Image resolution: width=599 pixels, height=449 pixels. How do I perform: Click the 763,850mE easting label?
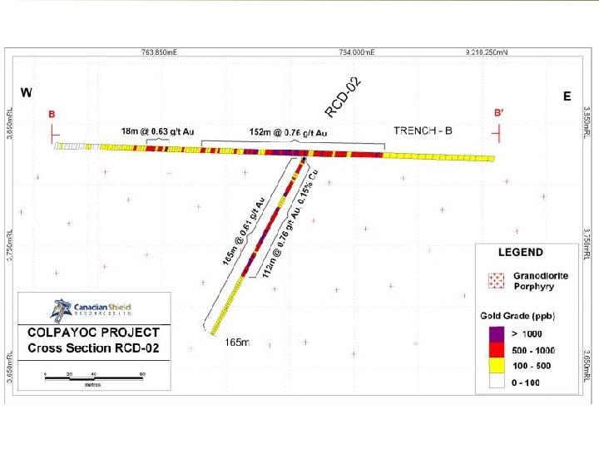pyautogui.click(x=159, y=52)
